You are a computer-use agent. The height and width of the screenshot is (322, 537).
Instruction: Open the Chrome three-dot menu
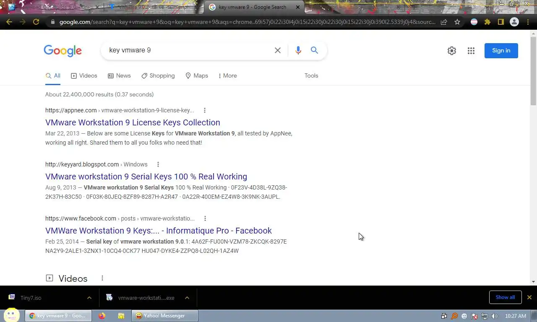528,22
